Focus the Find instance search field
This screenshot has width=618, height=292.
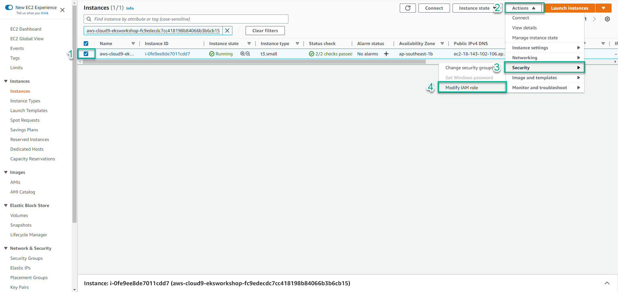pos(186,19)
